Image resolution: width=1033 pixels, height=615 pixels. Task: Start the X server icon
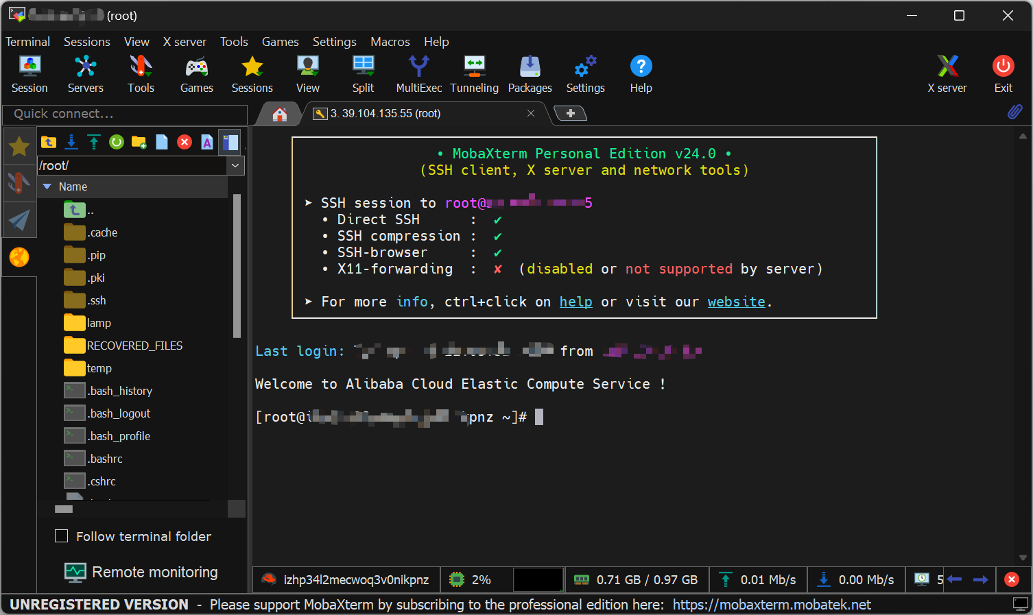947,74
